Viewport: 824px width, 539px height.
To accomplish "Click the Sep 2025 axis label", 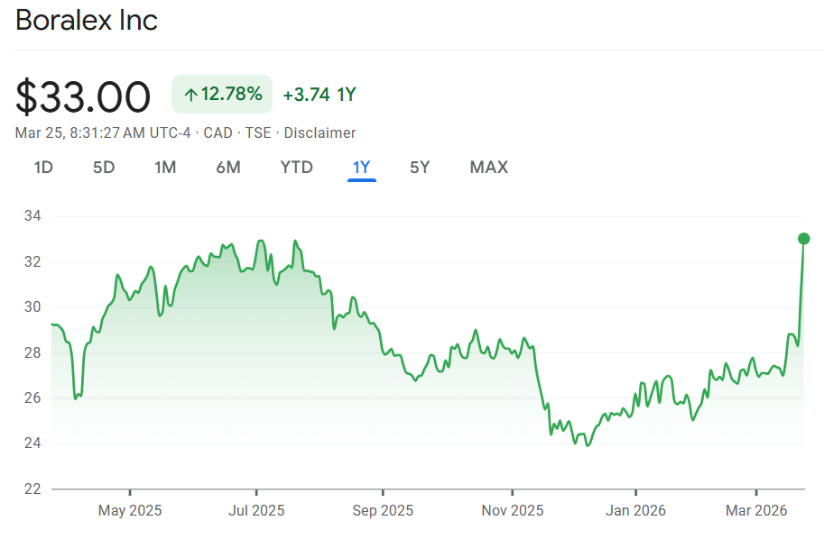I will (x=383, y=510).
